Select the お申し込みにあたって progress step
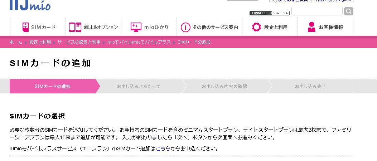Viewport: 377px width, 161px height. coord(139,86)
